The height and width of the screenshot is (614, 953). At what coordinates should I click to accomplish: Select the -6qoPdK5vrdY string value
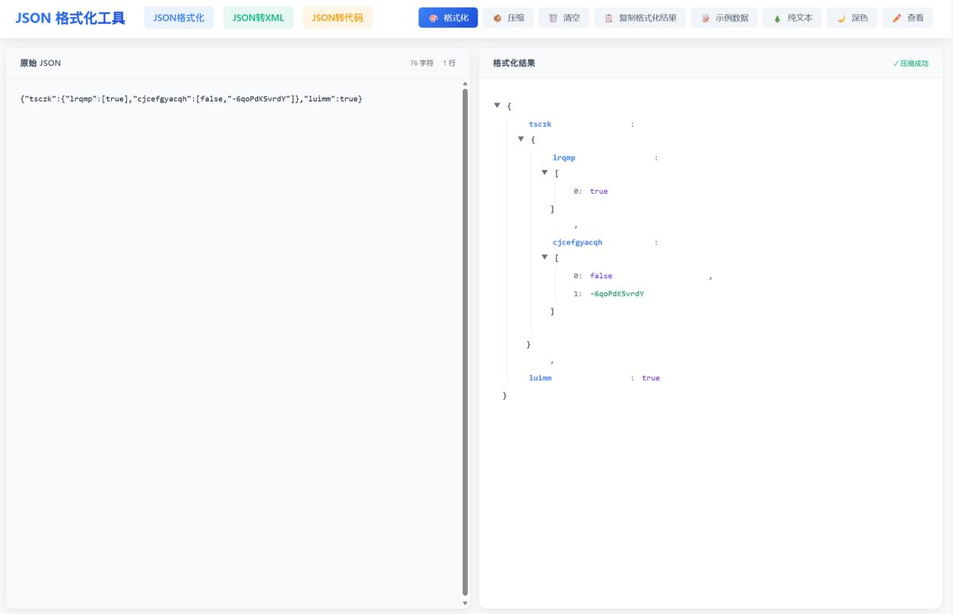[x=617, y=294]
